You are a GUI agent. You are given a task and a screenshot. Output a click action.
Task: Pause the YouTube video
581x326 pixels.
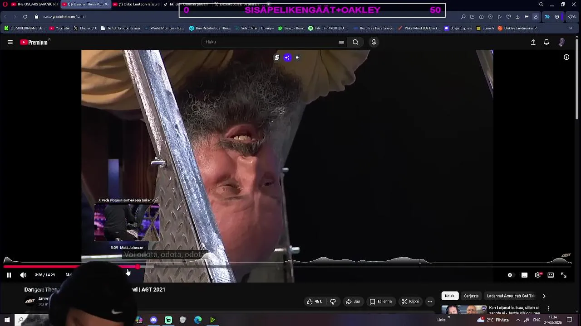[x=9, y=275]
